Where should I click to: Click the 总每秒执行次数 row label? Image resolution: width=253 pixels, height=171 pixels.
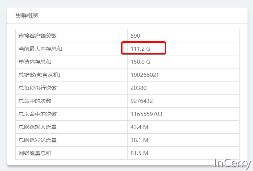click(x=38, y=88)
